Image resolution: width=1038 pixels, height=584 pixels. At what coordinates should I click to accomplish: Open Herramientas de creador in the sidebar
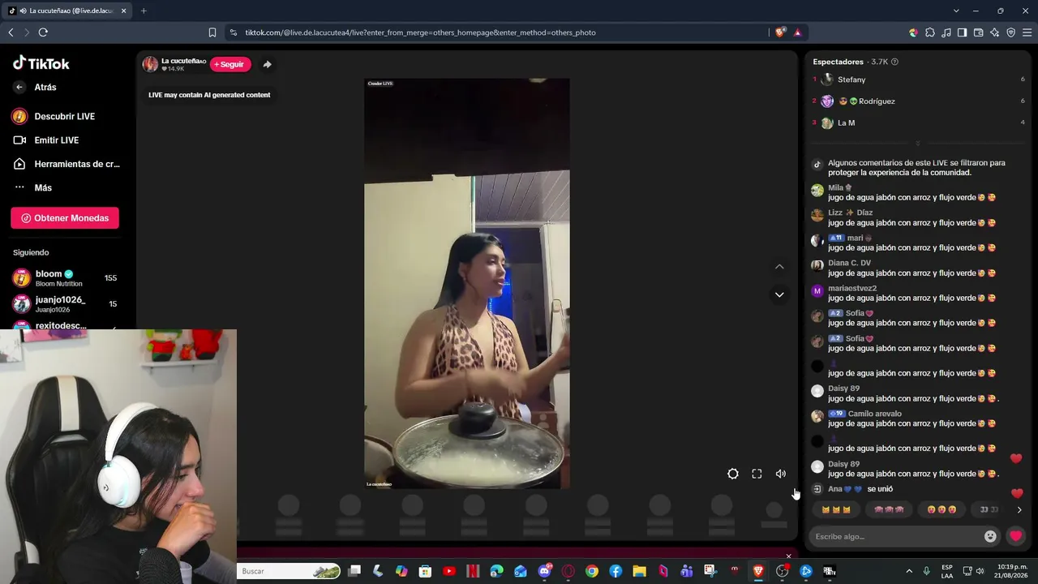pos(66,164)
